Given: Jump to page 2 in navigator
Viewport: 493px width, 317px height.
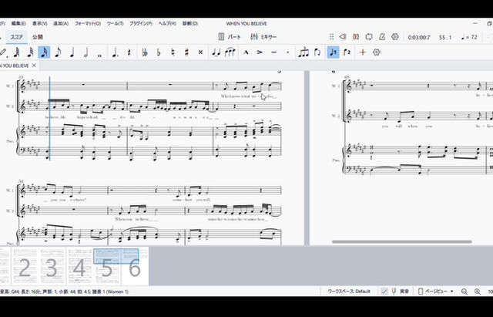Looking at the screenshot, I should 25,266.
